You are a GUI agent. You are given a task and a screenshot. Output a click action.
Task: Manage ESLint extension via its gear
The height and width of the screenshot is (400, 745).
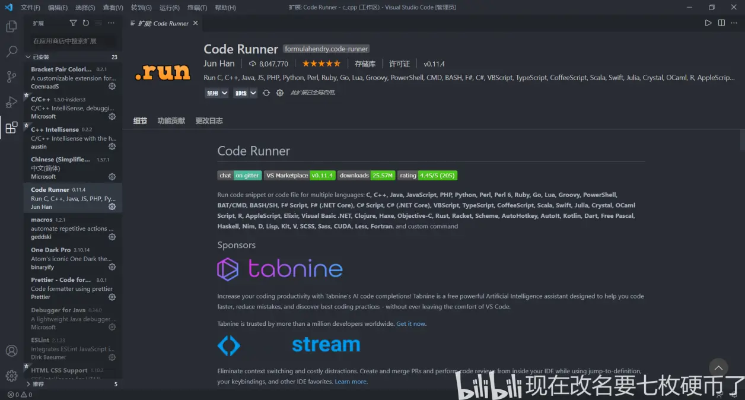(112, 357)
